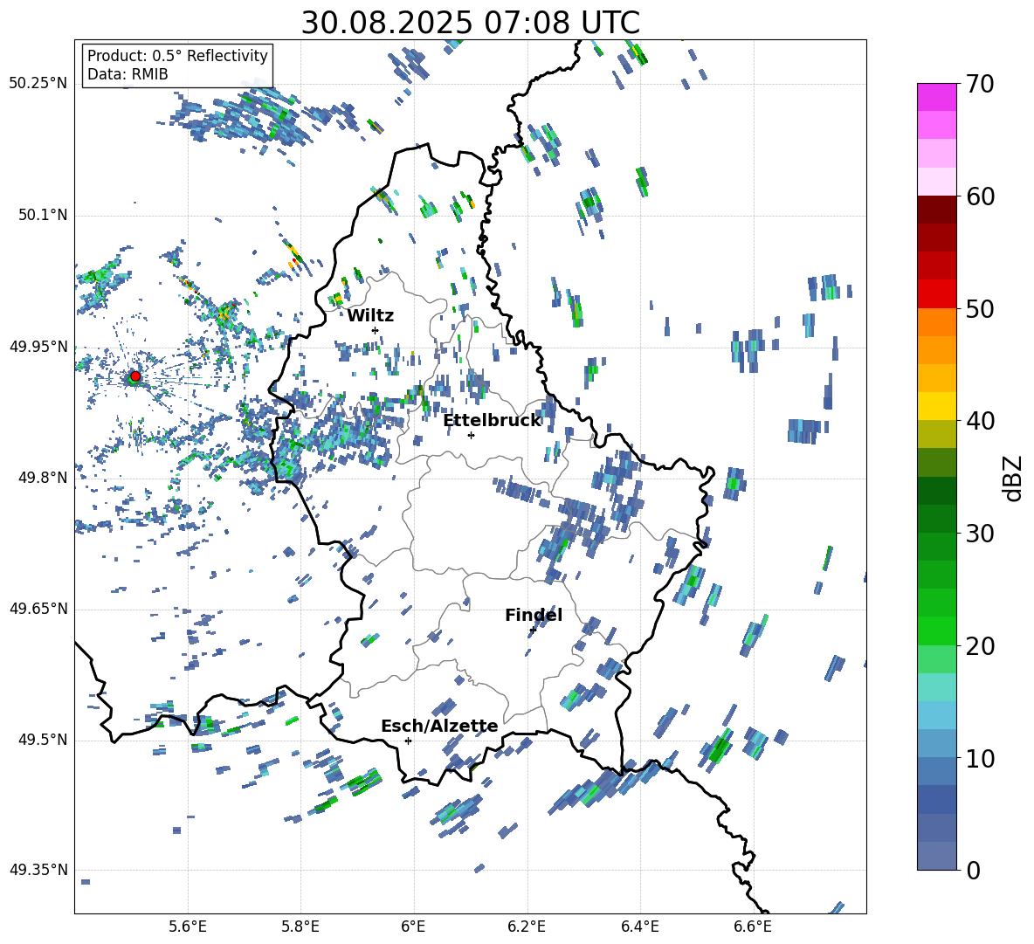The height and width of the screenshot is (944, 1034).
Task: Click the Findel station cross marker
Action: [532, 630]
